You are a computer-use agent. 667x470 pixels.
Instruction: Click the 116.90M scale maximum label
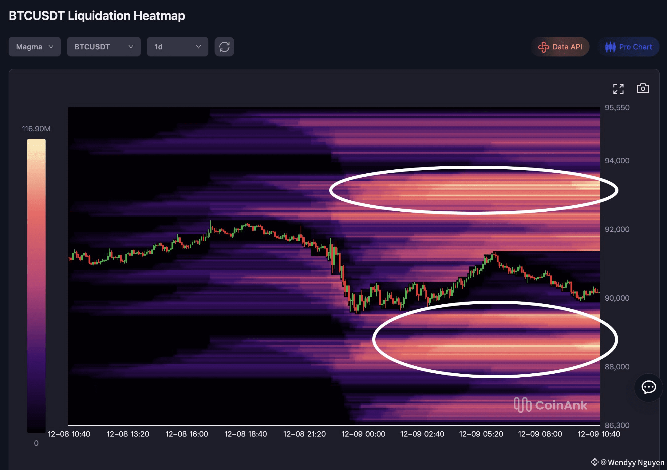(x=37, y=129)
